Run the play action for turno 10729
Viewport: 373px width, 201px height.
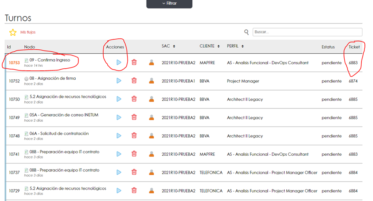119,190
